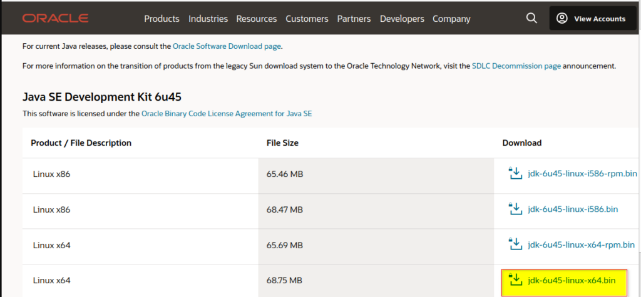Click download icon beside jdk-6u45-linux-i586-rpm.bin

coord(515,173)
